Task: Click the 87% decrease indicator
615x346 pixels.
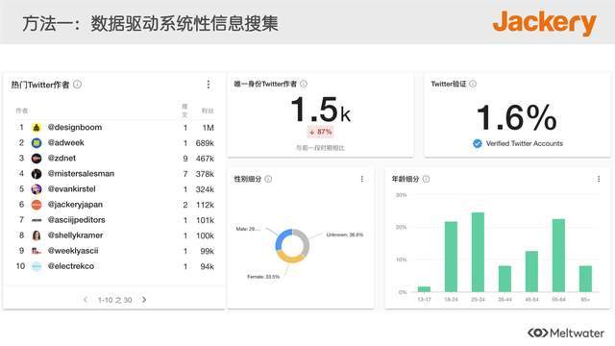Action: 320,132
